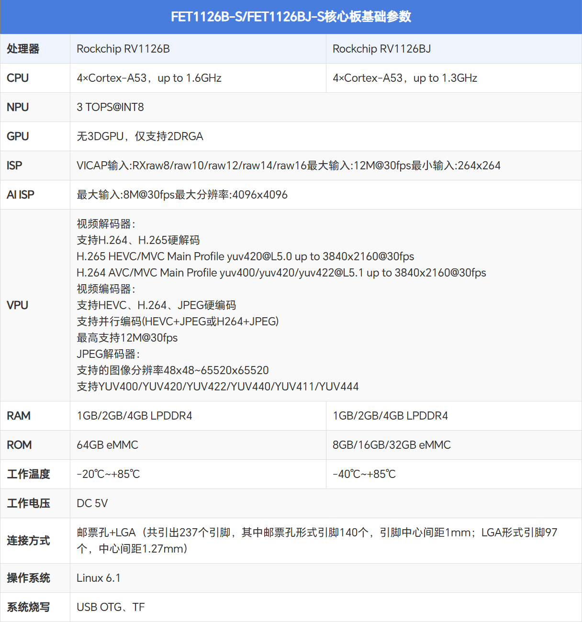This screenshot has width=582, height=622.
Task: Click the H.265 HEVC/MVC Main Profile line
Action: click(x=245, y=256)
